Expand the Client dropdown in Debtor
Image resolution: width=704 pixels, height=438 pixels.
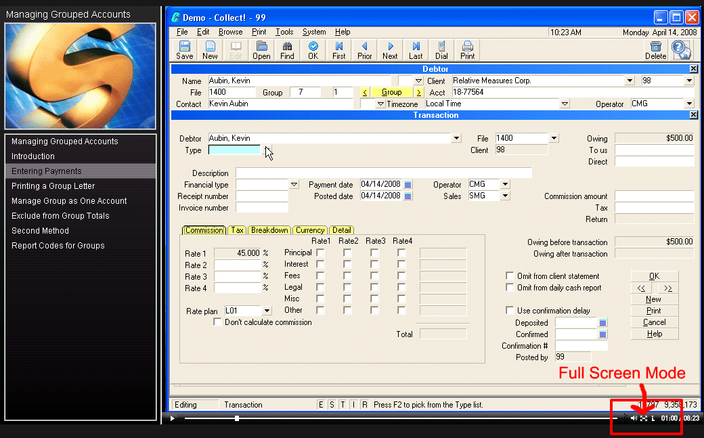click(630, 81)
